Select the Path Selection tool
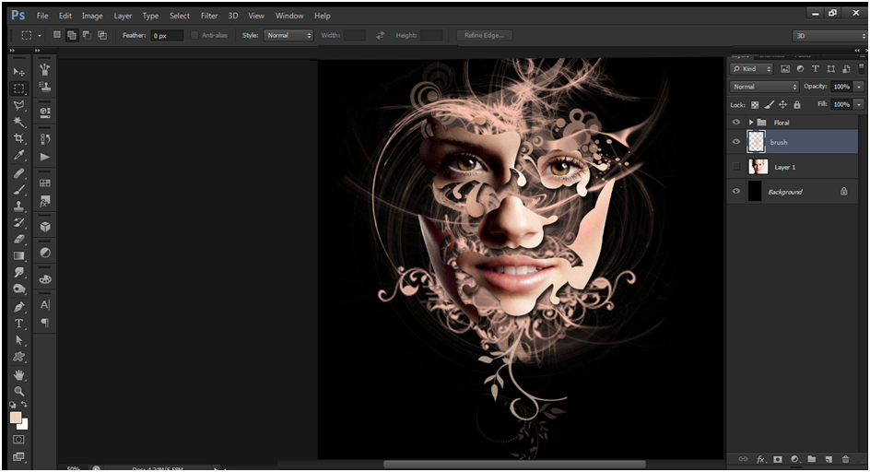 tap(18, 340)
